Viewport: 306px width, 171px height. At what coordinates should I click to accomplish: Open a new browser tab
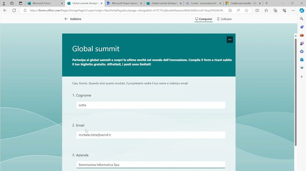pos(267,3)
